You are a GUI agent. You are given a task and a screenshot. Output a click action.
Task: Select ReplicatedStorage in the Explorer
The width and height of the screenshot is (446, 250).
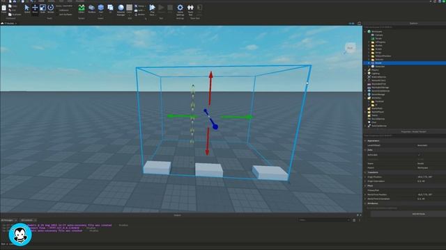pos(380,87)
